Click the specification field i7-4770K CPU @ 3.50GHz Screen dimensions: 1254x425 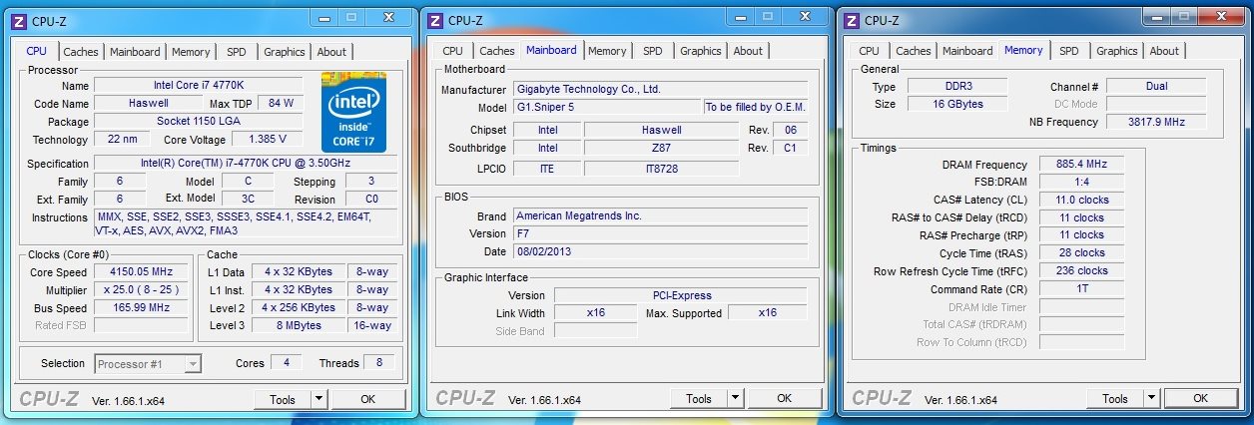tap(247, 164)
